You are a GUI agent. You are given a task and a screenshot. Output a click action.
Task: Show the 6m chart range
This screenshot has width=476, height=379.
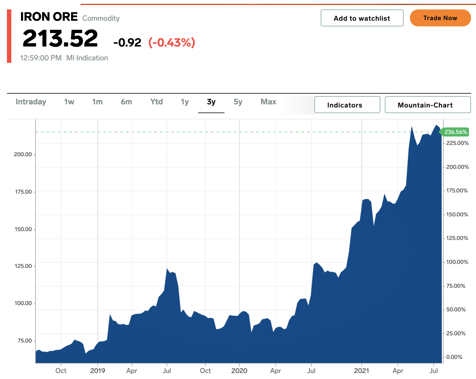point(126,102)
